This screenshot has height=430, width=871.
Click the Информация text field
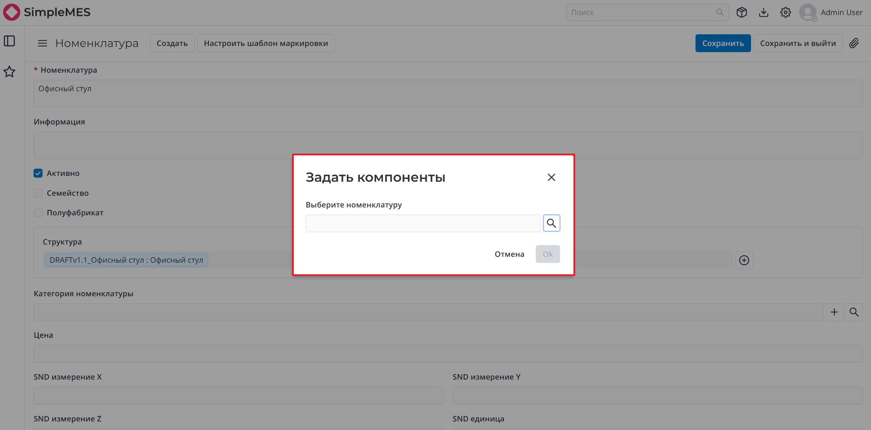coord(448,145)
